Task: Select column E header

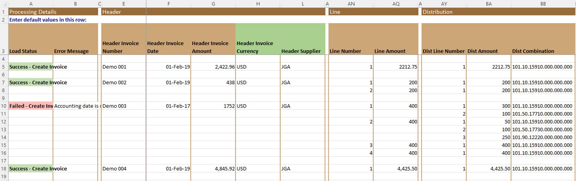Action: click(124, 4)
